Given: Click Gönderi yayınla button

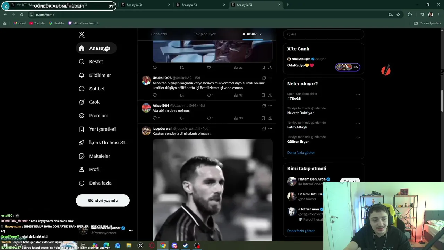Looking at the screenshot, I should [103, 200].
